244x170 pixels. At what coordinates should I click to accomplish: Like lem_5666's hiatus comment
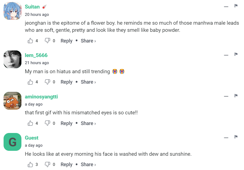[30, 82]
